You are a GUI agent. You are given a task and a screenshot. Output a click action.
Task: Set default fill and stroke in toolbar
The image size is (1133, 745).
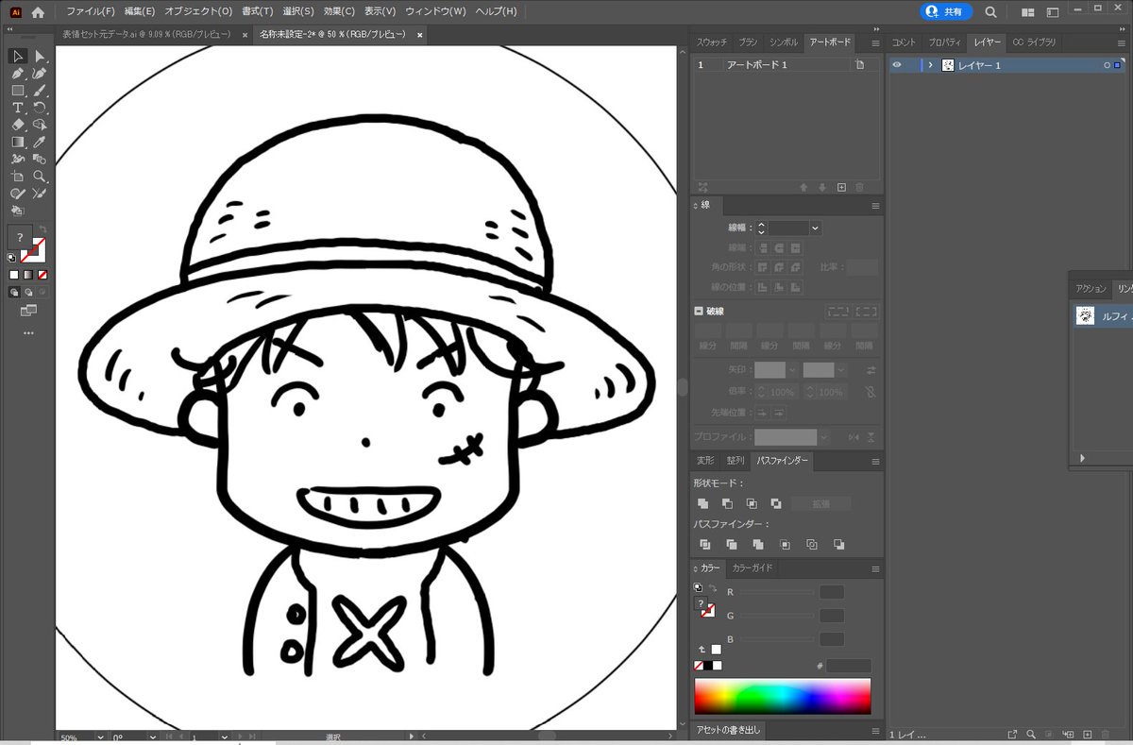(11, 256)
